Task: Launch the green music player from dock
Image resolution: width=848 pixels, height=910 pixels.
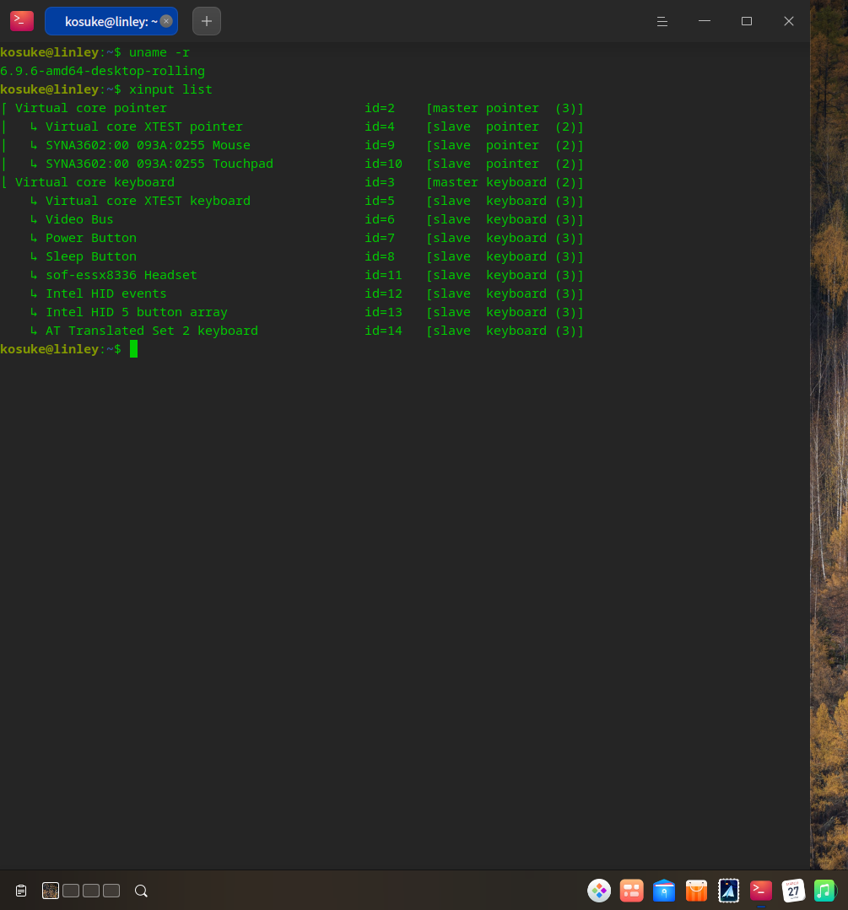Action: (825, 891)
